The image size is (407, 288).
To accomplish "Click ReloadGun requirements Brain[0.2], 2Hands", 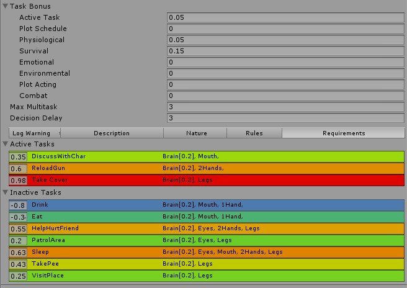I will (193, 168).
